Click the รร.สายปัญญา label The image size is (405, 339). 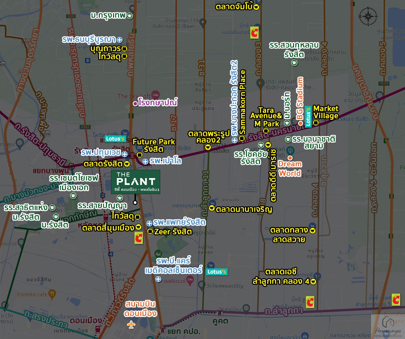point(103,206)
